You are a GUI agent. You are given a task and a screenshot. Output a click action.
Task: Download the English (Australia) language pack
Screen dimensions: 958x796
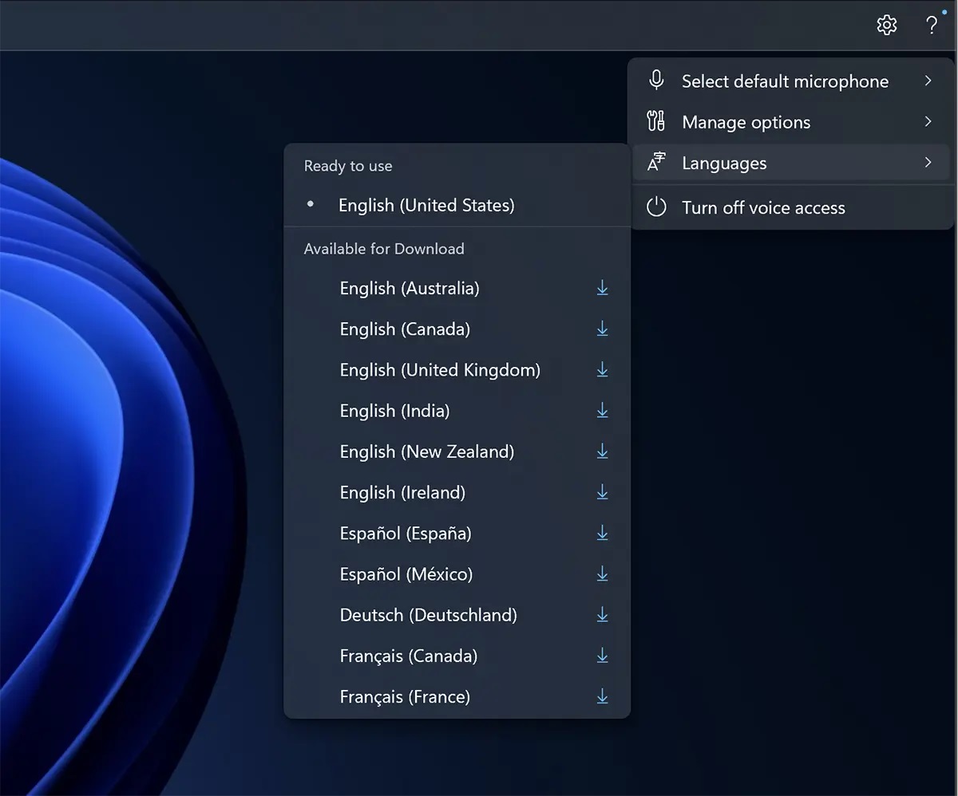point(602,288)
